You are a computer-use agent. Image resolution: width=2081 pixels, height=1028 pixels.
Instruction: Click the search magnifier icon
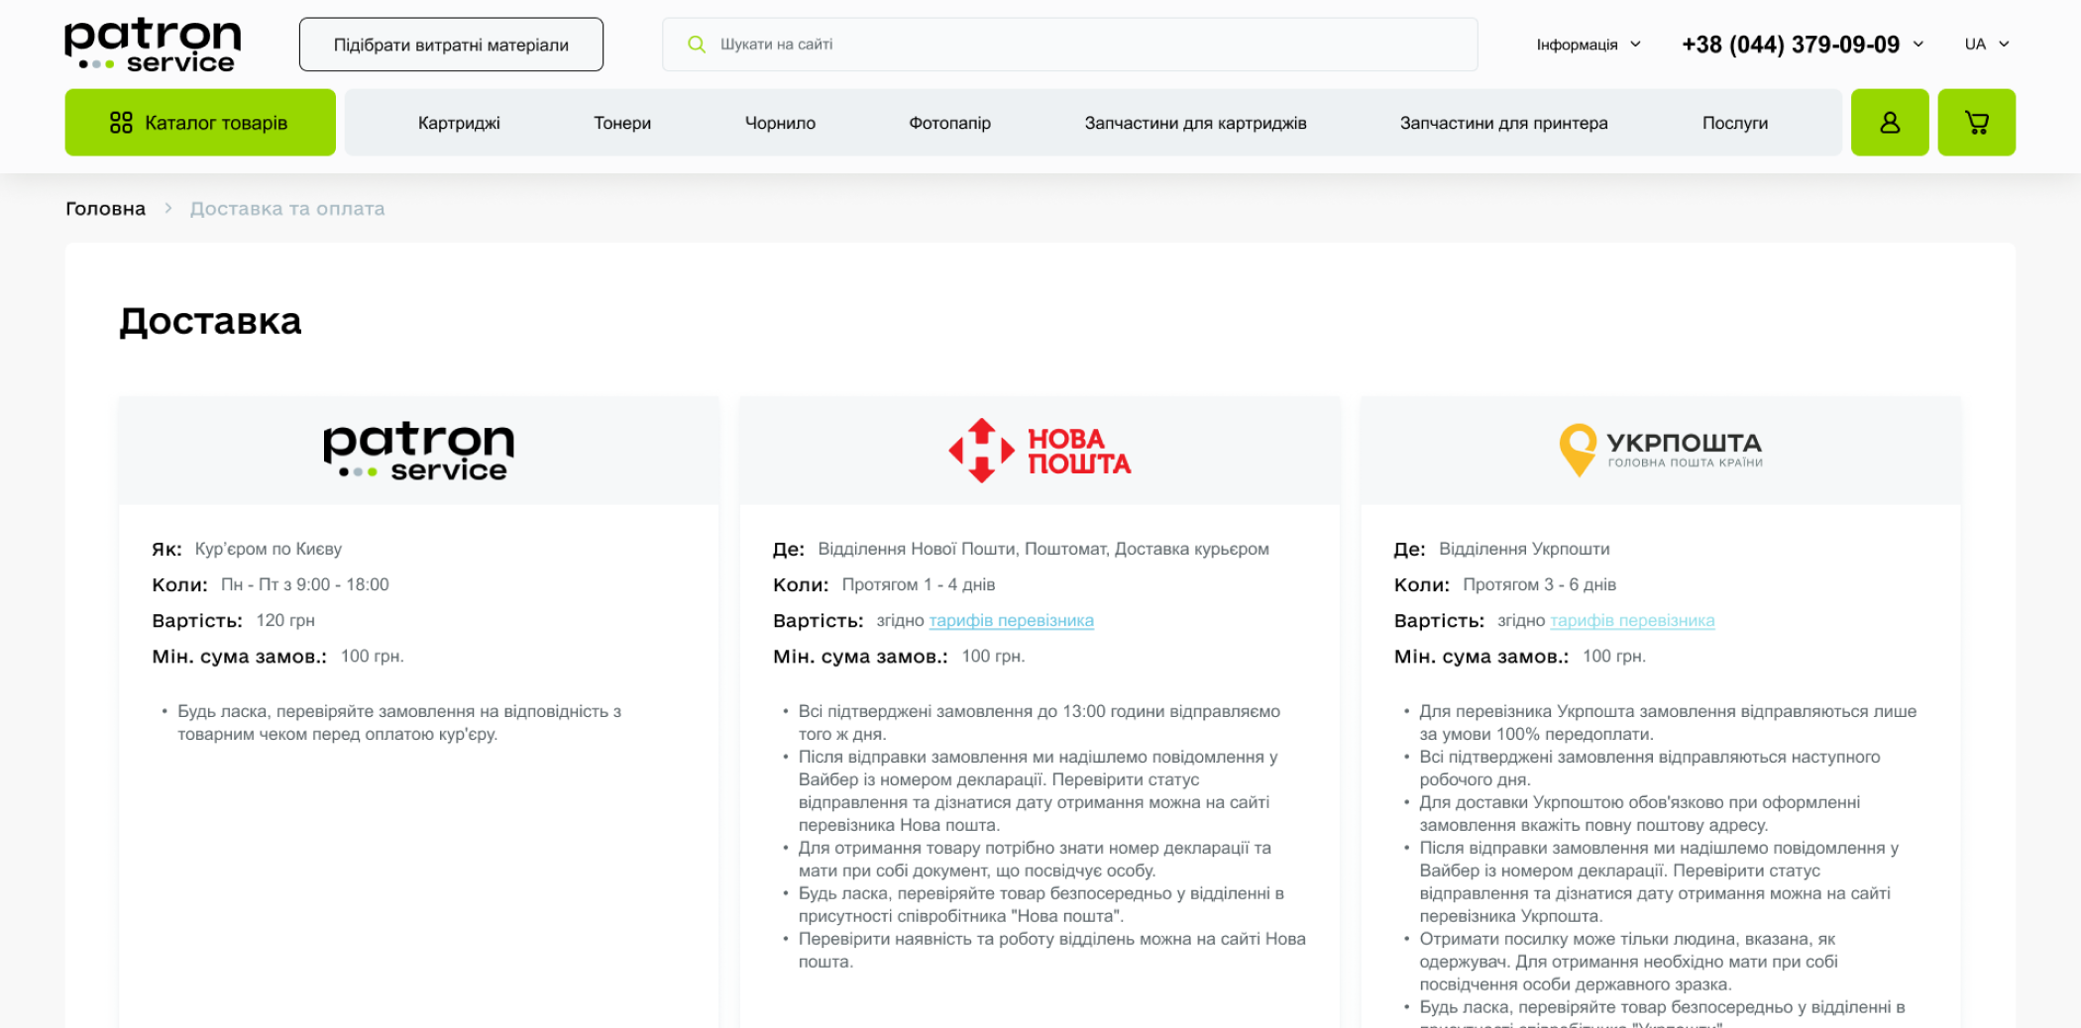(x=697, y=45)
